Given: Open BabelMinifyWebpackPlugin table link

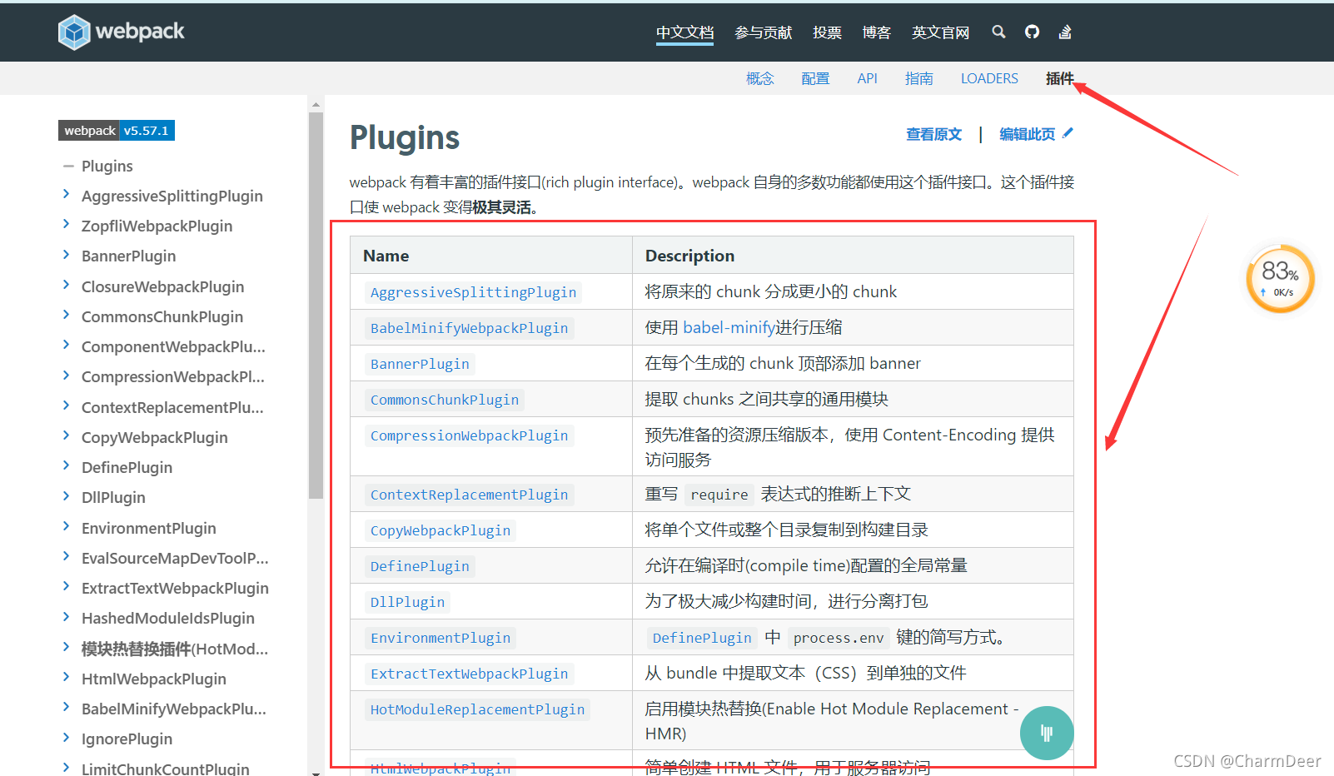Looking at the screenshot, I should click(x=469, y=328).
